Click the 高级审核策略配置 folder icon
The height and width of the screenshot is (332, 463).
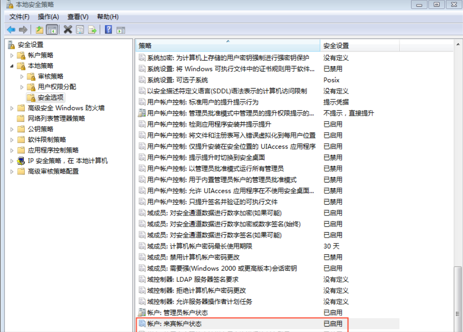[21, 171]
